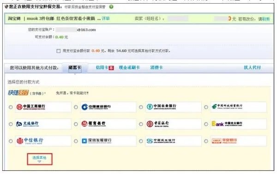
Task: Open the 消费卡 tab
Action: 157,68
